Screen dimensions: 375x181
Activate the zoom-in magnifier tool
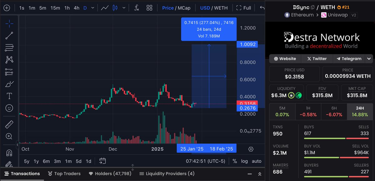(x=9, y=136)
